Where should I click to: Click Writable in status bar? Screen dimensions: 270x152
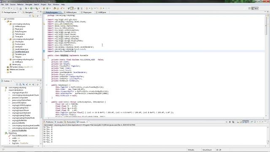[191, 150]
